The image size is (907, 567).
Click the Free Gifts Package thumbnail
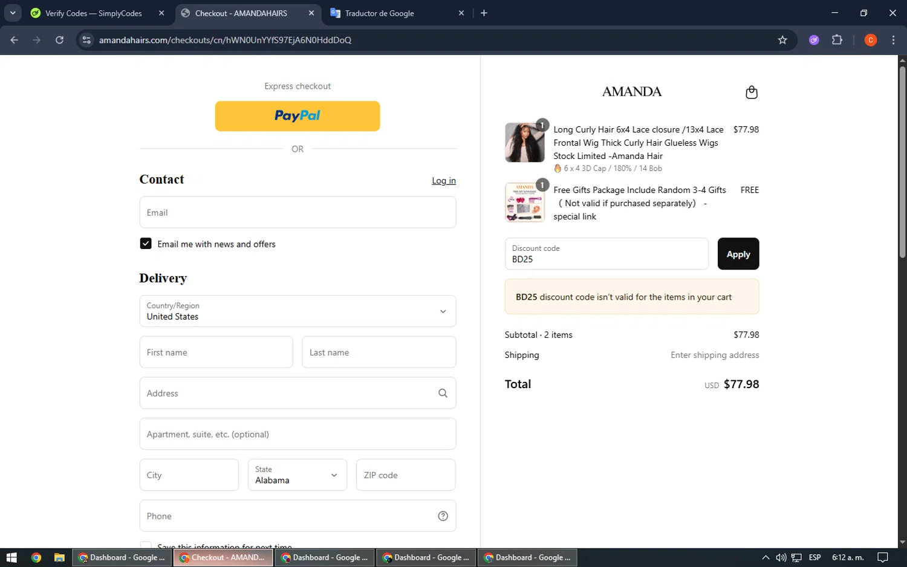525,202
